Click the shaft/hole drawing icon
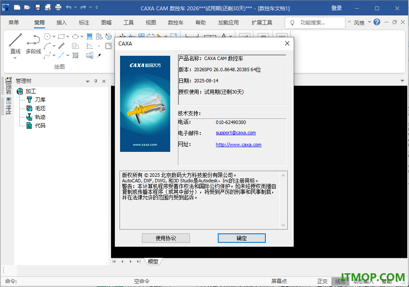Image resolution: width=409 pixels, height=287 pixels. click(x=90, y=55)
